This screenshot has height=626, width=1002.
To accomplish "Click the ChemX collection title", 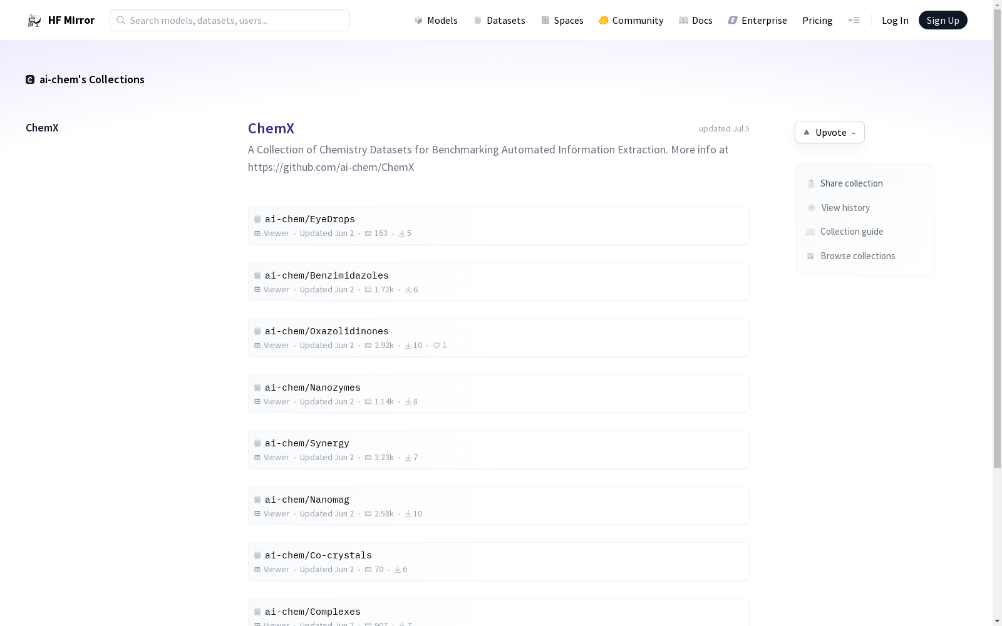I will [271, 128].
